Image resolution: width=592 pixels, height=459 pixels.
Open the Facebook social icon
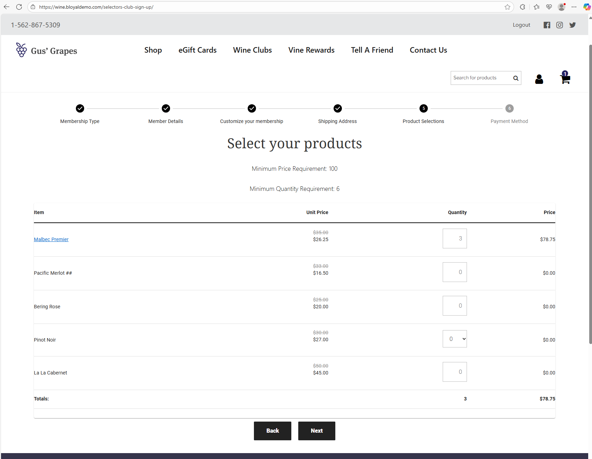coord(547,25)
